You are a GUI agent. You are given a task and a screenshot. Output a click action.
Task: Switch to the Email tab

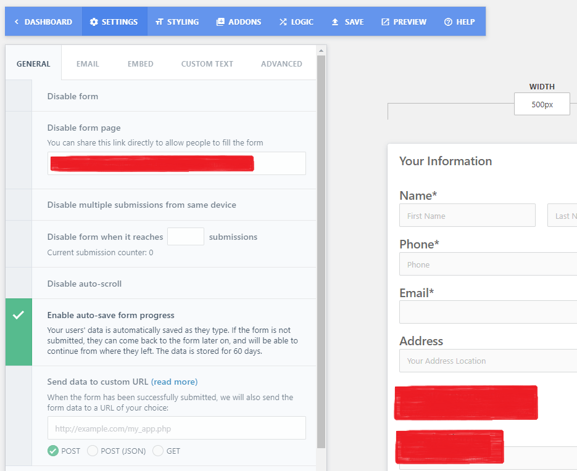click(88, 63)
